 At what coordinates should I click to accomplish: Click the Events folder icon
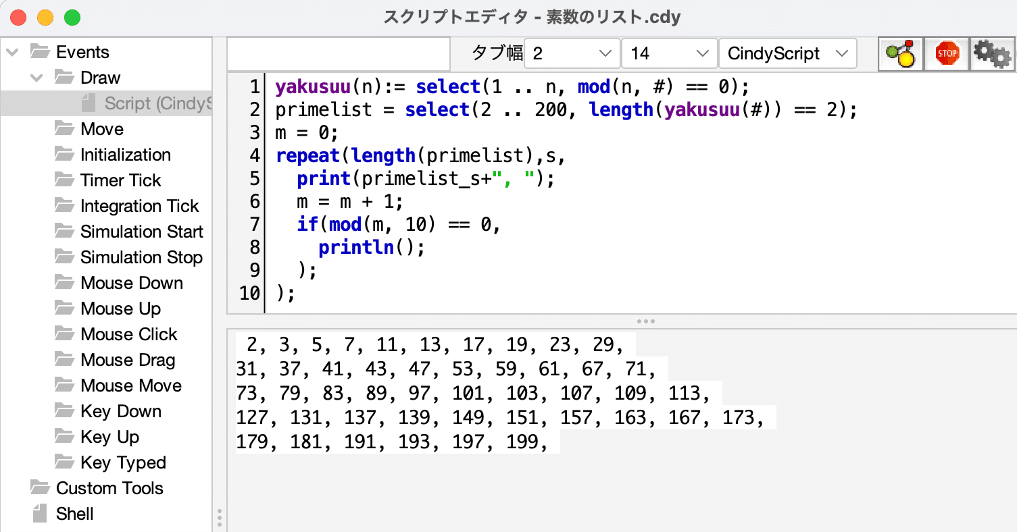pos(41,51)
